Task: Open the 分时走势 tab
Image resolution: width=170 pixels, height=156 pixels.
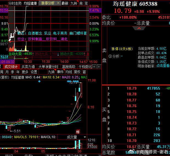Action: click(15, 3)
